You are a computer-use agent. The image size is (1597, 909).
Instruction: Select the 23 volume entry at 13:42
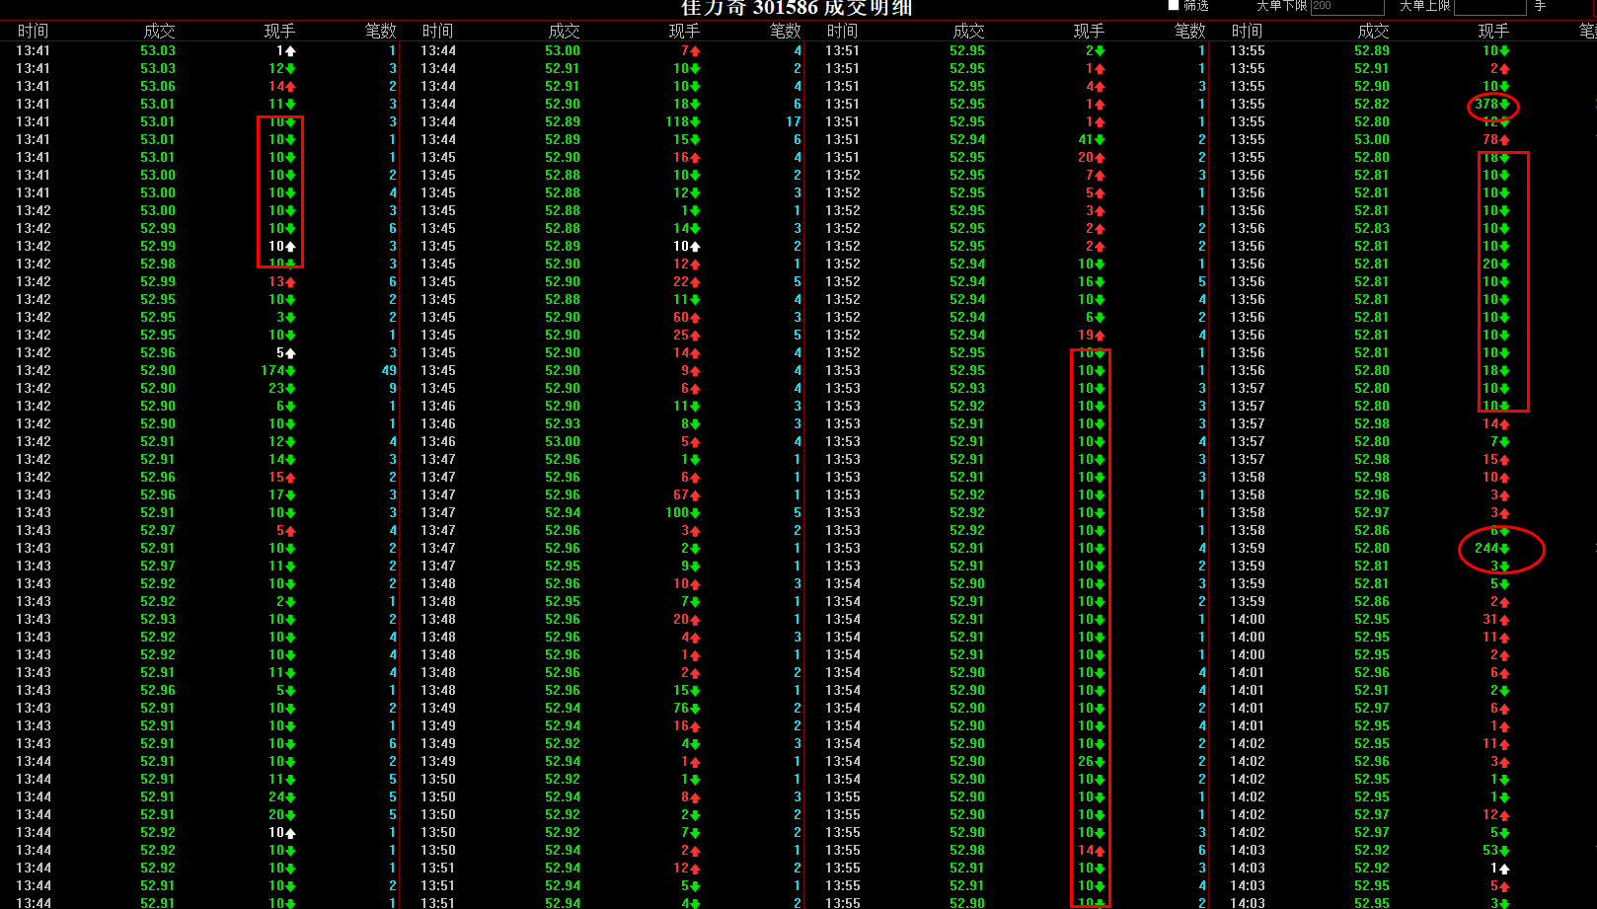tap(282, 389)
